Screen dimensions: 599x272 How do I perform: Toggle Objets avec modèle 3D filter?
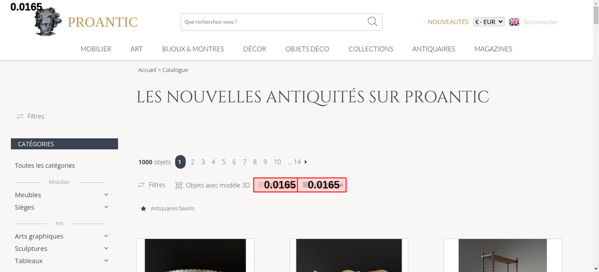coord(212,185)
